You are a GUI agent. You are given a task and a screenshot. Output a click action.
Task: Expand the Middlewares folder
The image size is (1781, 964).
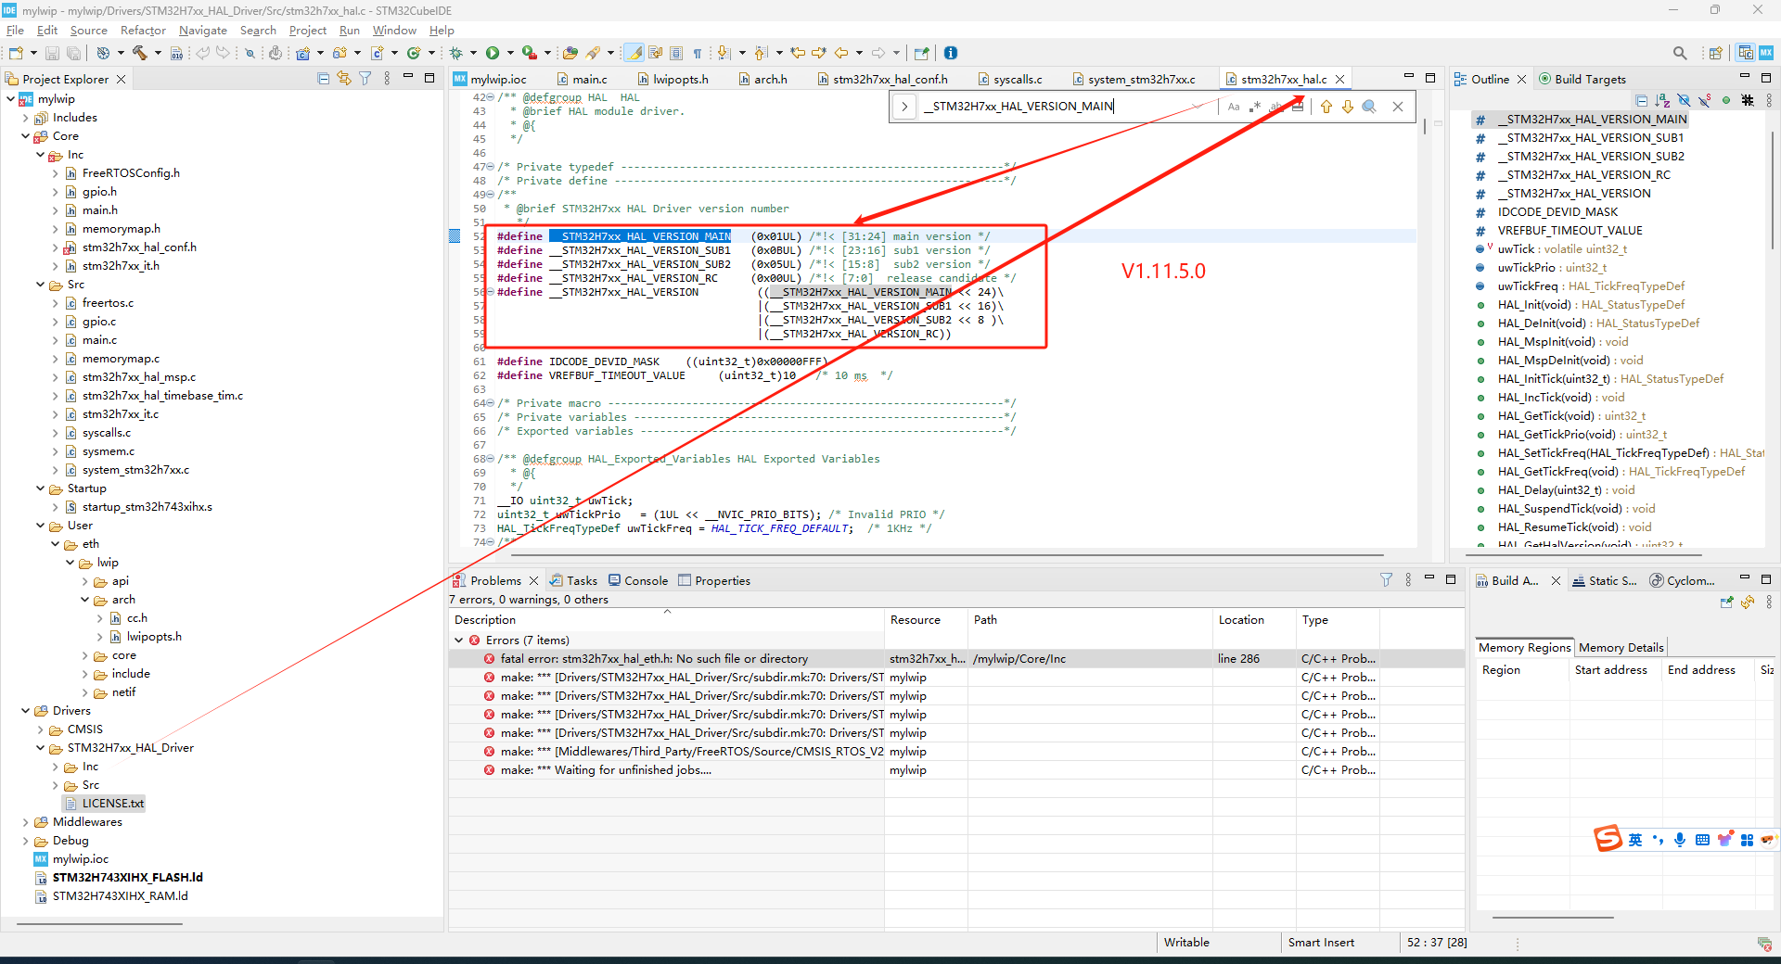pyautogui.click(x=25, y=822)
